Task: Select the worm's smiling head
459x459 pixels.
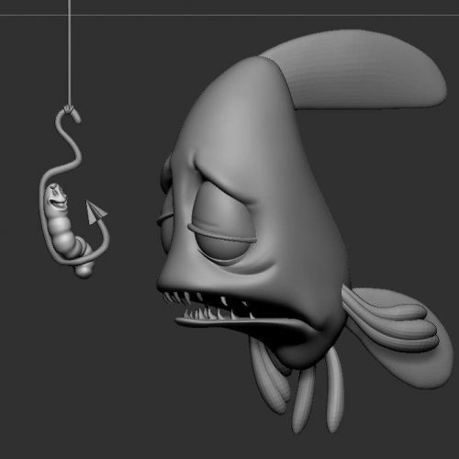Action: (57, 196)
